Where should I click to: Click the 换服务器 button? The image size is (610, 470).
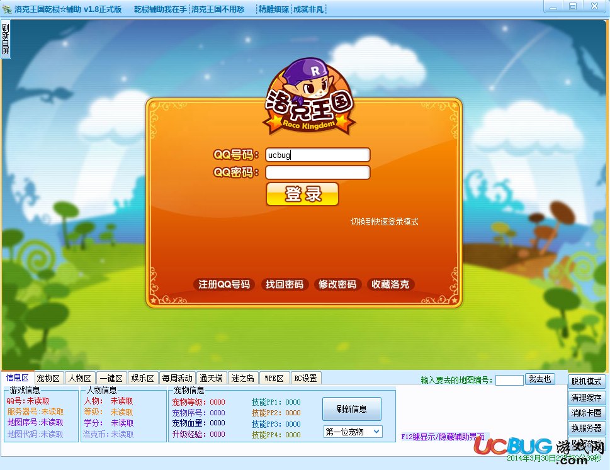pos(587,428)
